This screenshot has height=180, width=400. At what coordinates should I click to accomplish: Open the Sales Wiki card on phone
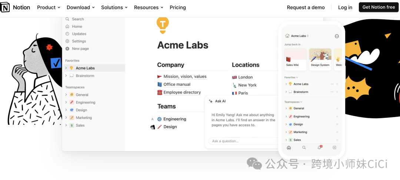296,59
